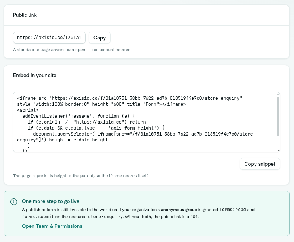Click 'One more step to go live' title
Screen dimensions: 294x242
click(x=51, y=201)
